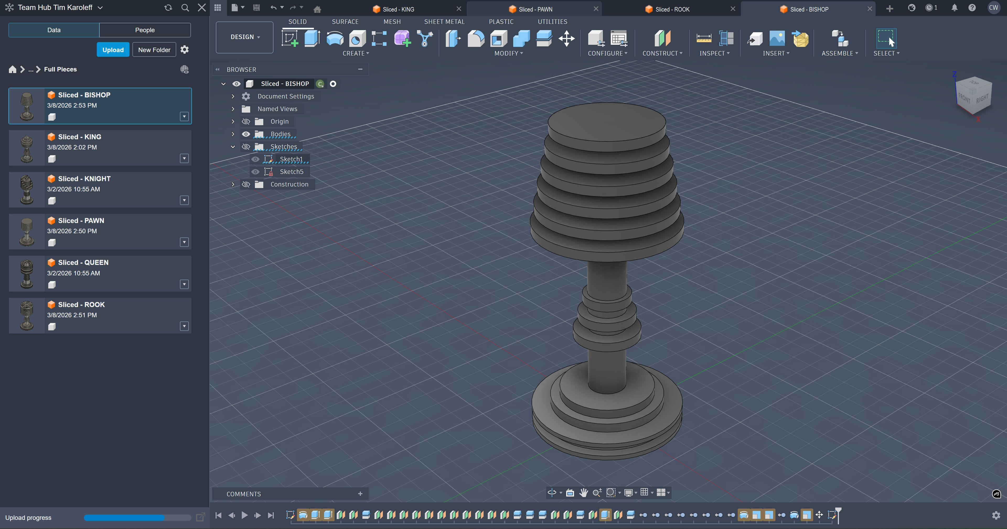
Task: Expand the Document Settings node
Action: click(233, 96)
